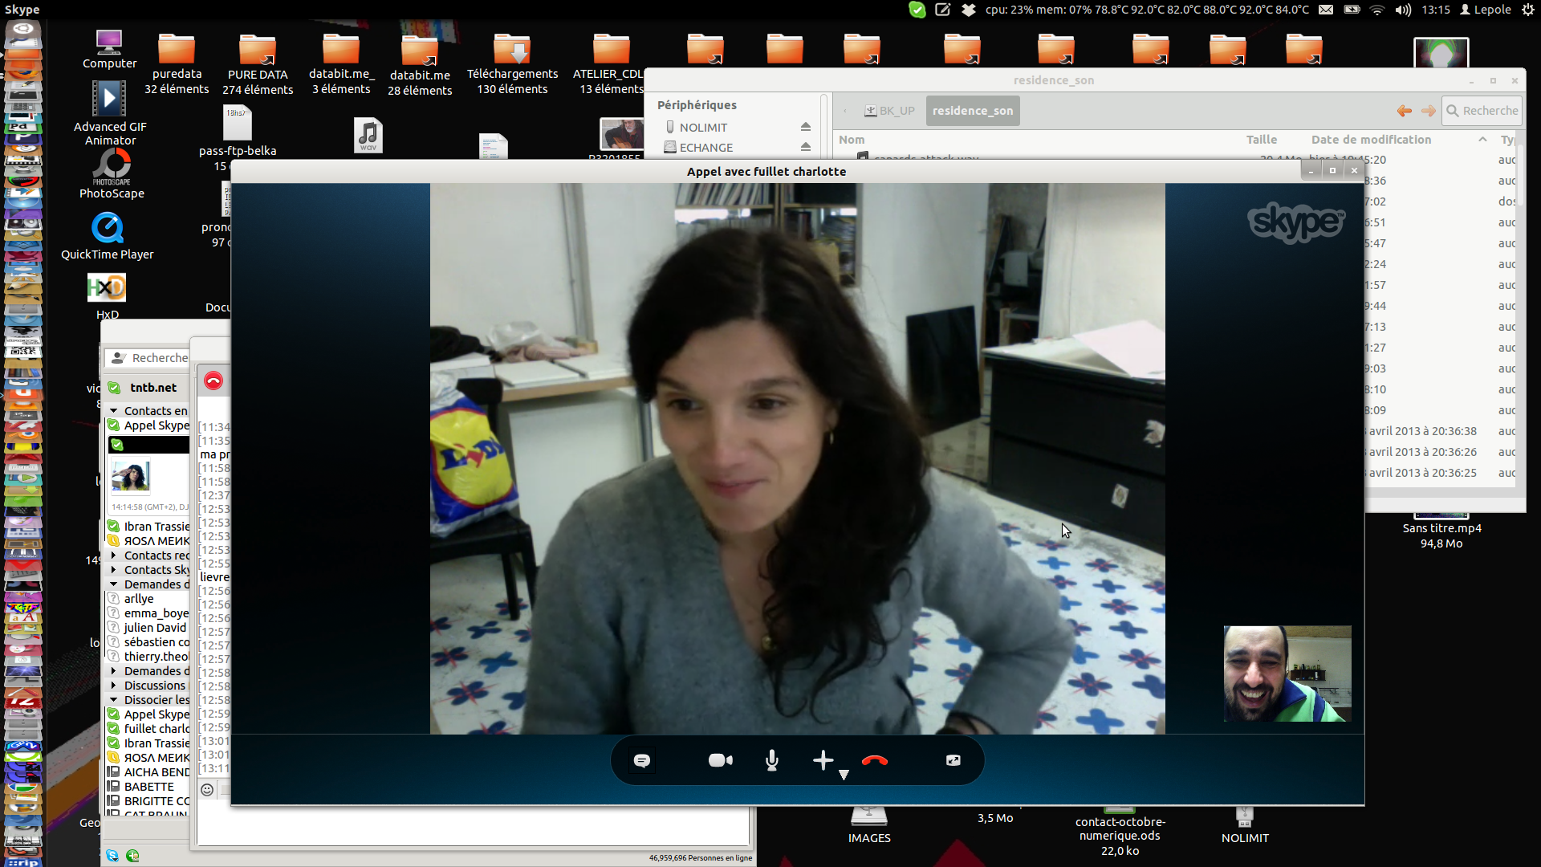Viewport: 1541px width, 867px height.
Task: Click the BK_UP path button
Action: tap(889, 111)
